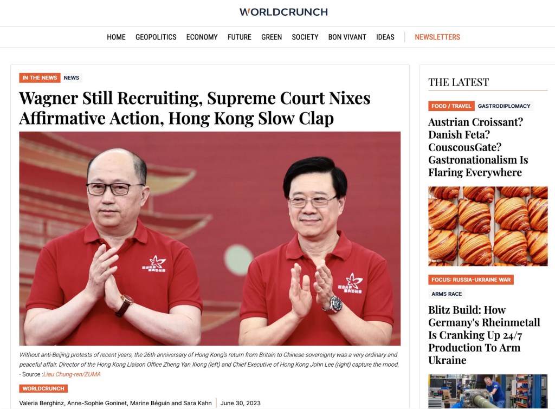Open the Blitz Build Rheinmetall article
Screen dimensions: 555x409
484,335
